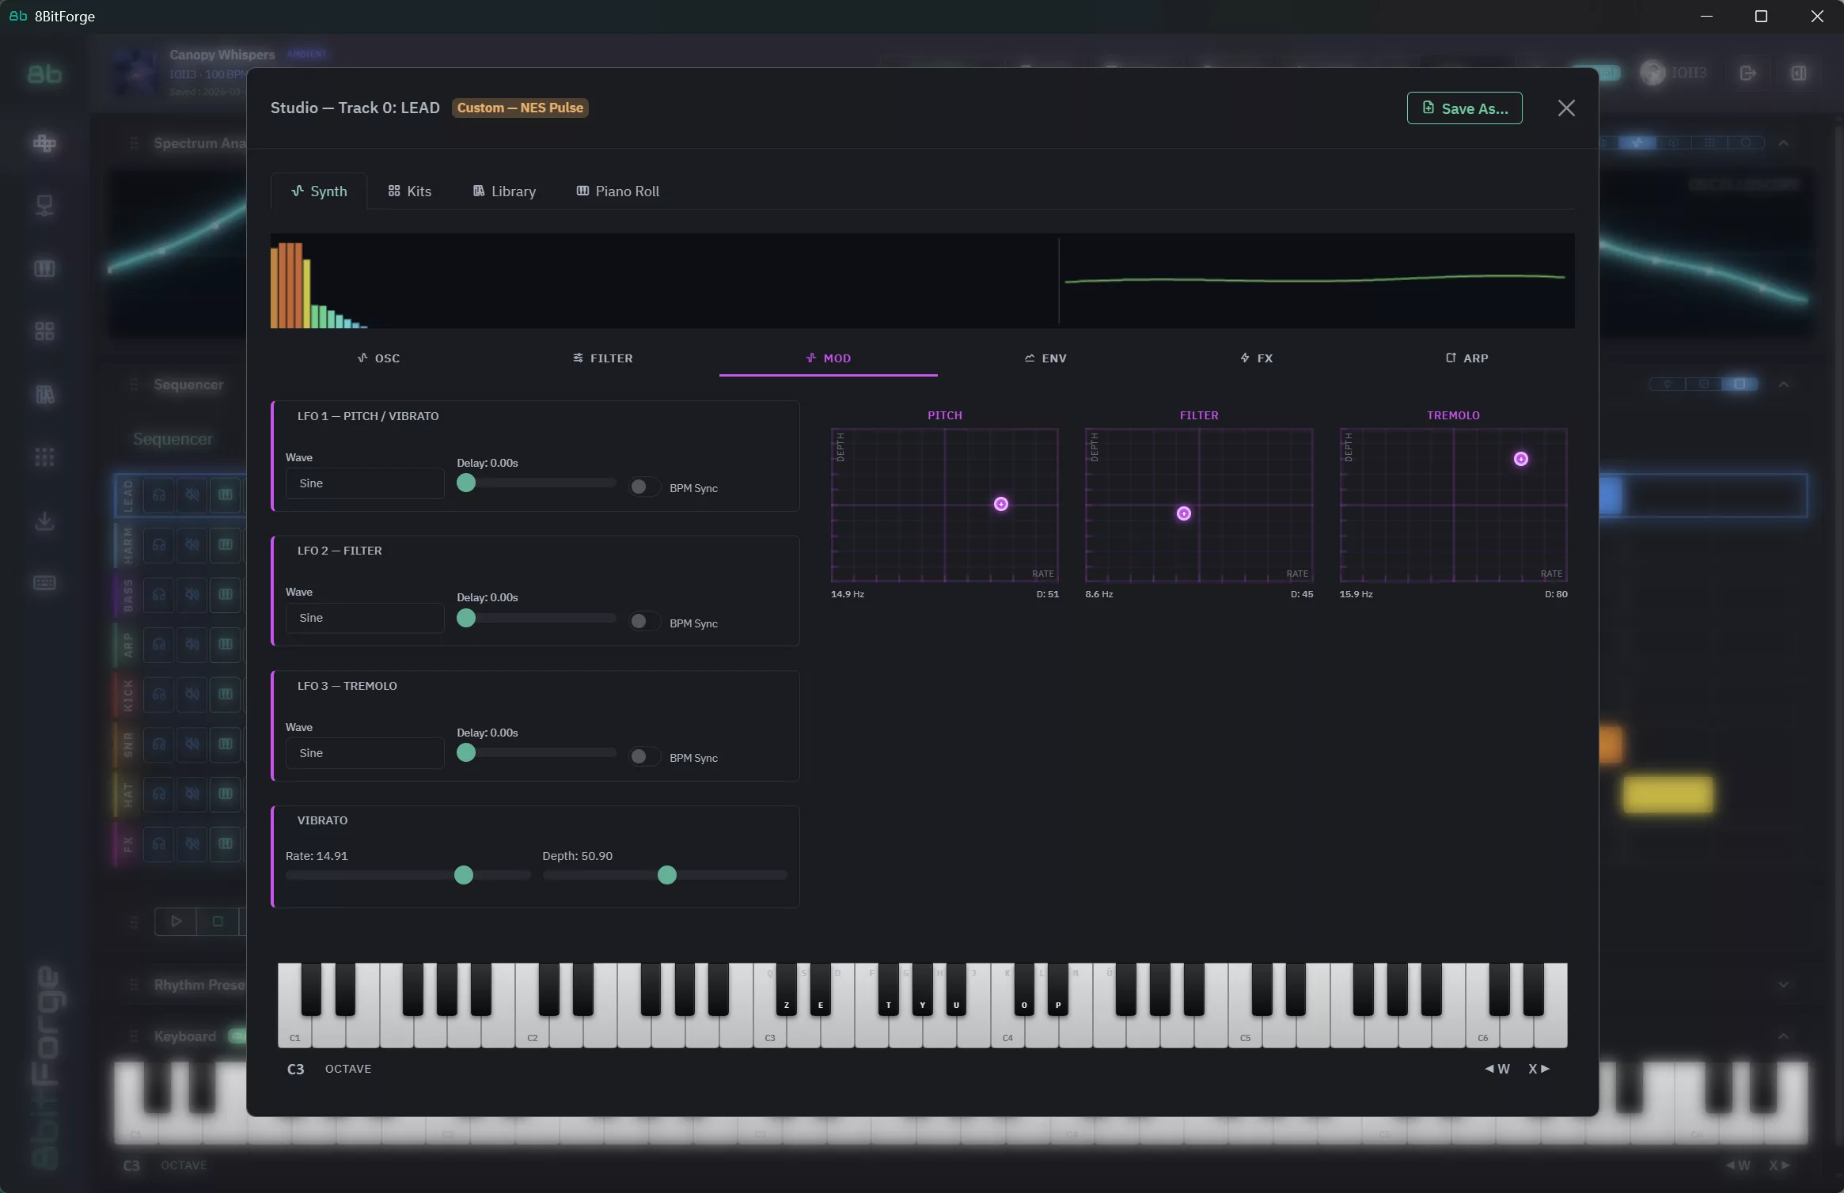Select the piano keys icon in left sidebar
The width and height of the screenshot is (1844, 1193).
coord(45,268)
